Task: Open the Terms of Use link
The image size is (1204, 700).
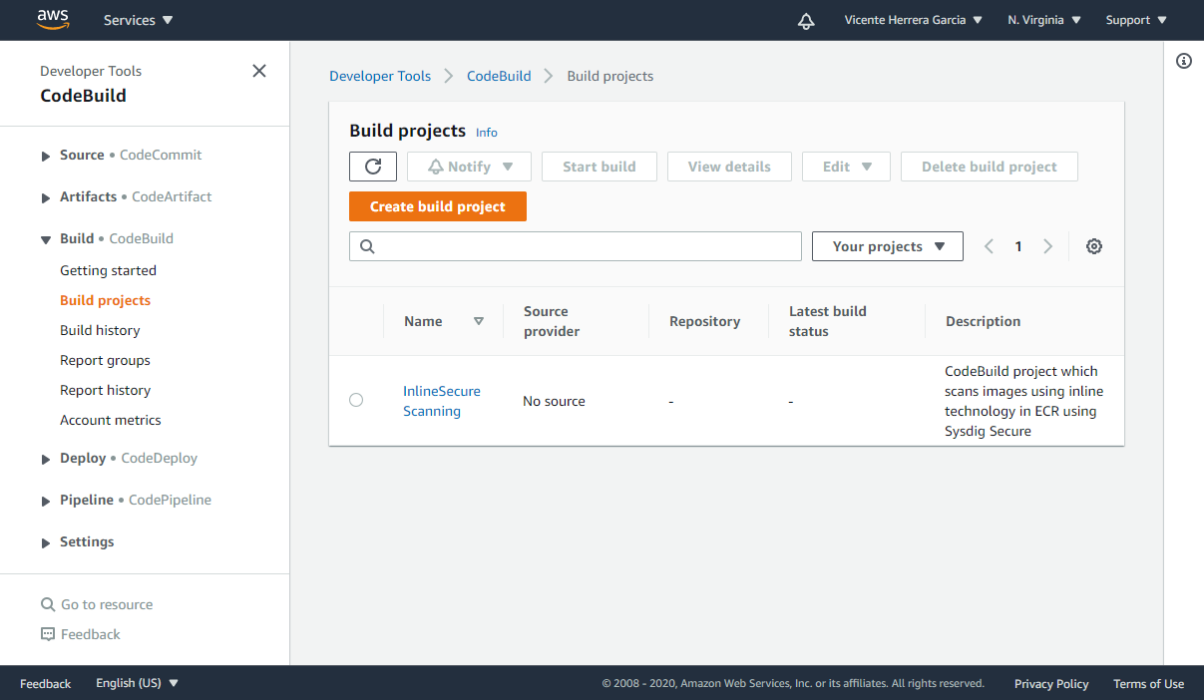Action: tap(1149, 684)
